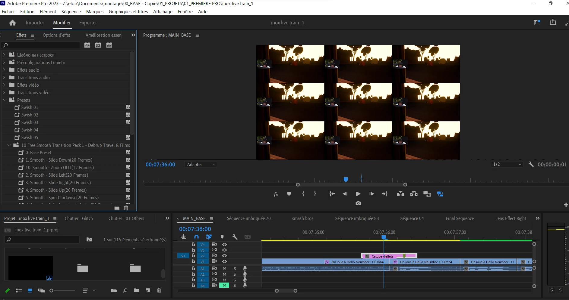The width and height of the screenshot is (569, 300).
Task: Click automate to sequence icon
Action: tap(114, 290)
